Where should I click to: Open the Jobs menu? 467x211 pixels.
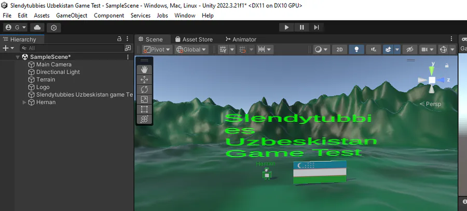click(162, 16)
